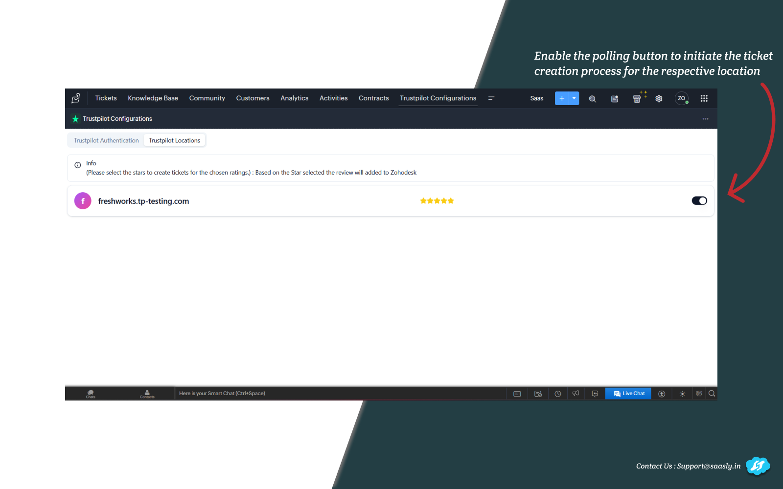This screenshot has height=489, width=783.
Task: Open the stacked windows icon in bottom bar
Action: (699, 393)
